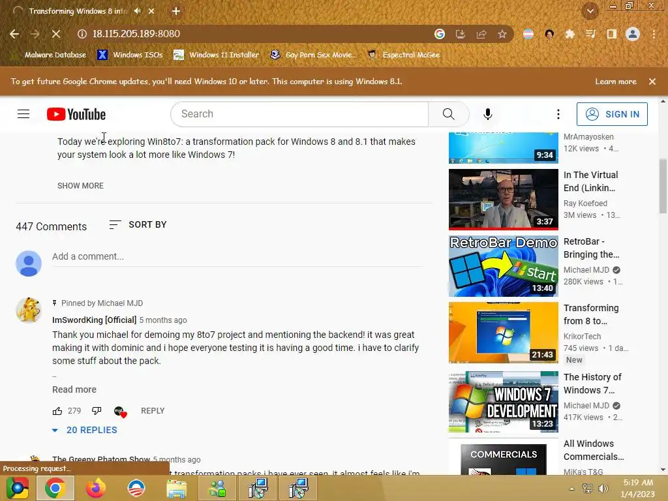668x501 pixels.
Task: Click the Transforming Windows 8 tab
Action: [78, 11]
